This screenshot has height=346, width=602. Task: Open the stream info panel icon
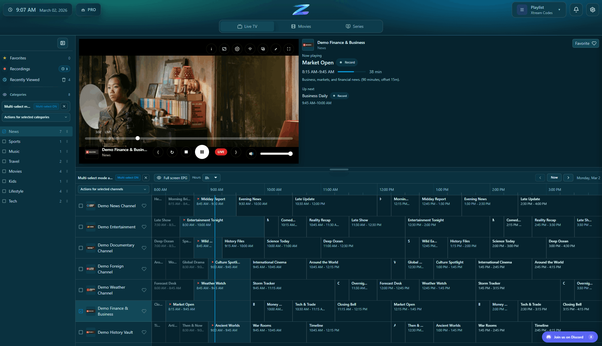coord(211,49)
